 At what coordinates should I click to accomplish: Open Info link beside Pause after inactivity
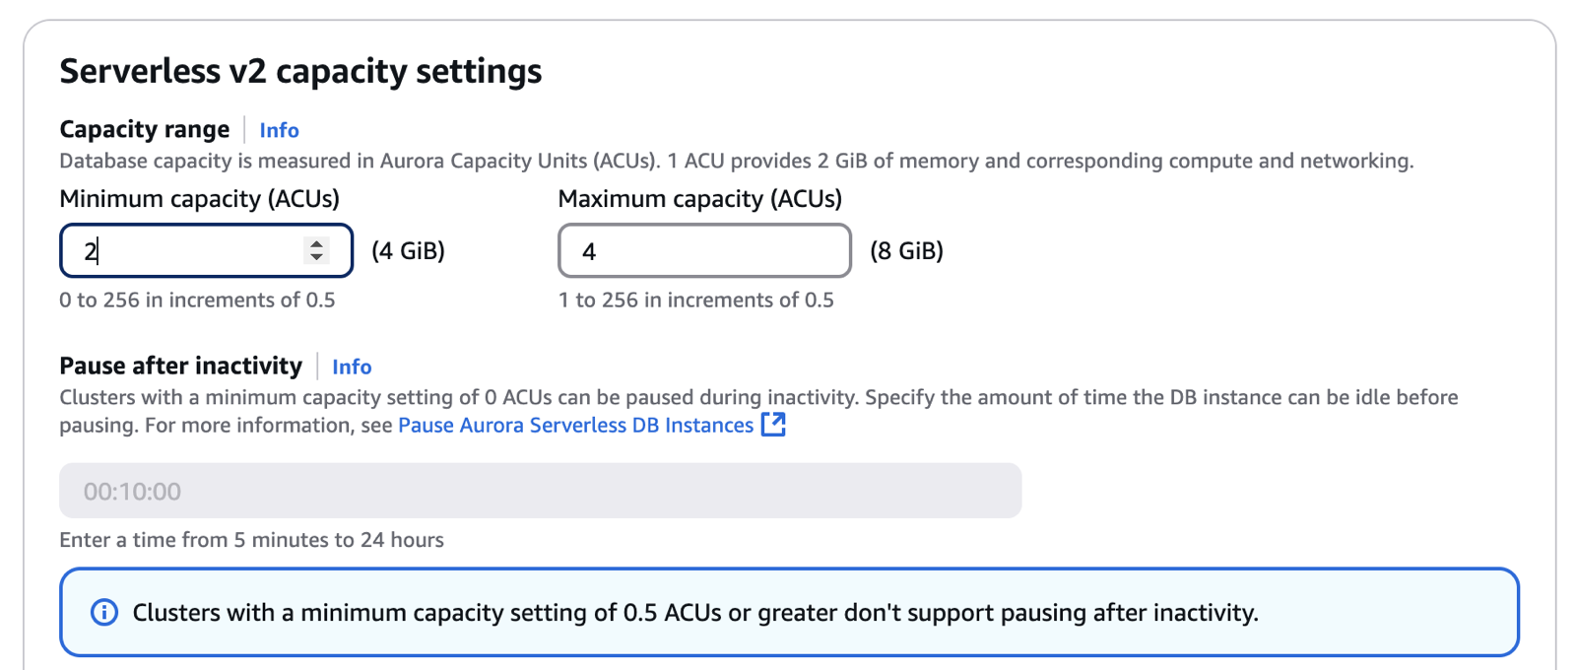pyautogui.click(x=352, y=367)
